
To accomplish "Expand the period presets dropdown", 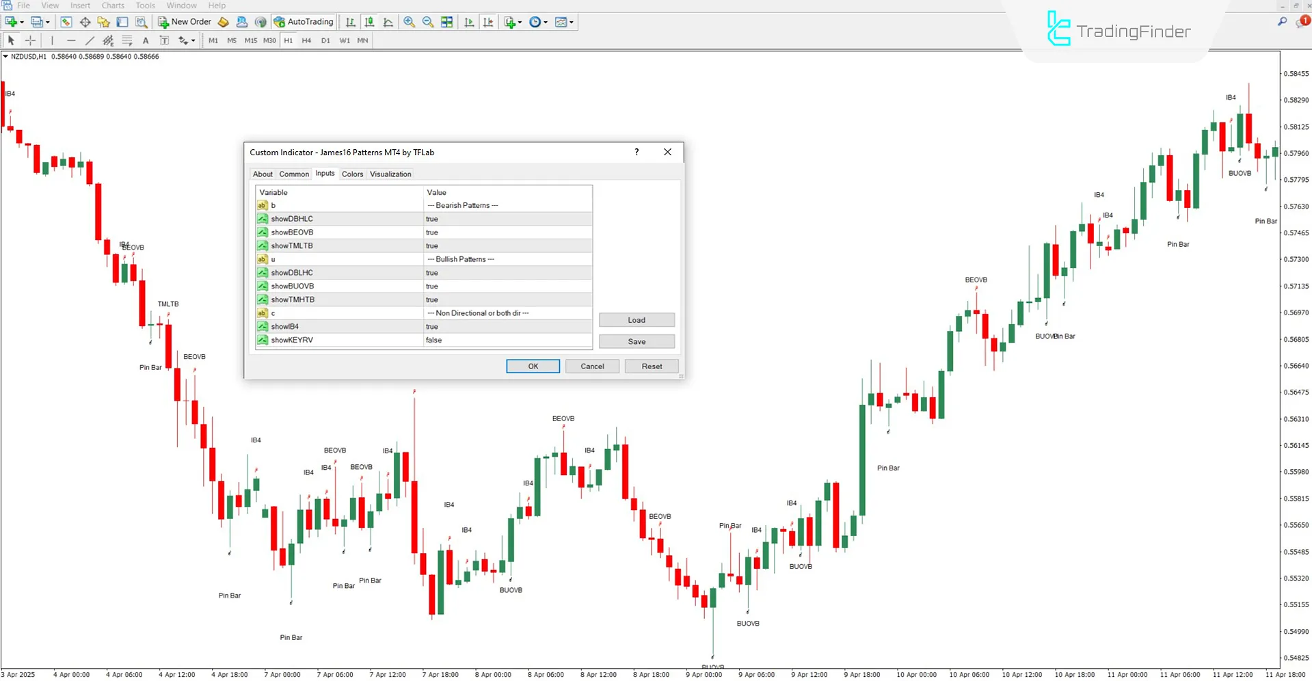I will coord(544,22).
